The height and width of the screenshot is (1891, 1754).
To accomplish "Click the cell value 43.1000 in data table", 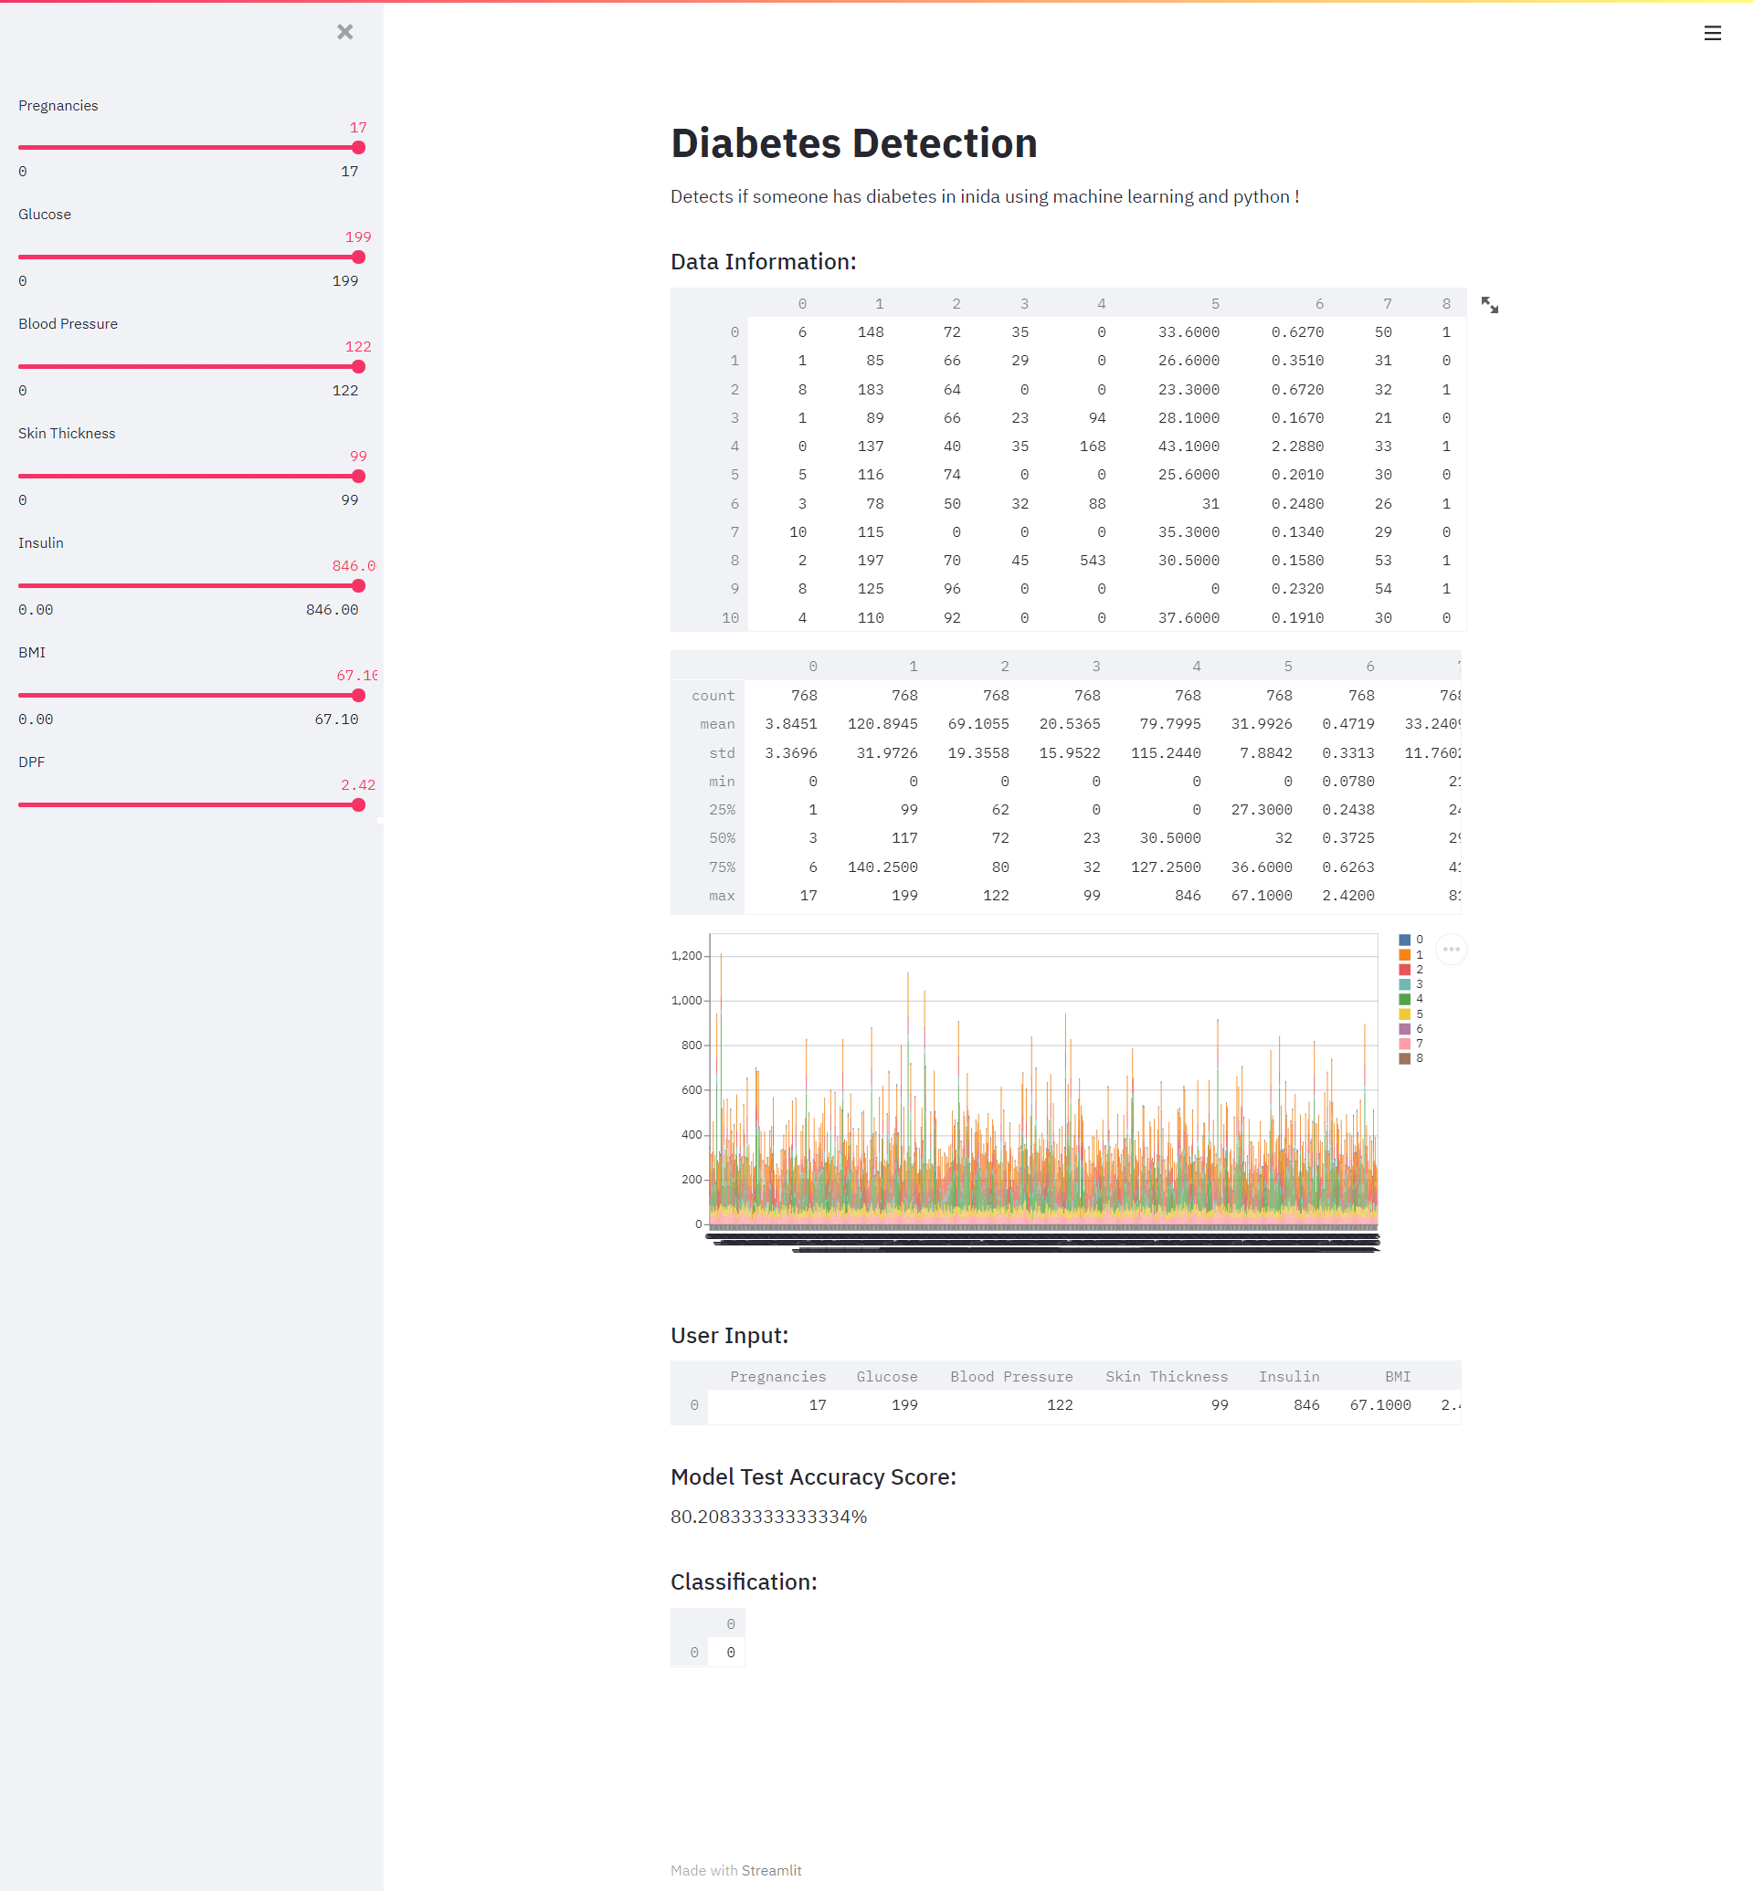I will (1189, 446).
